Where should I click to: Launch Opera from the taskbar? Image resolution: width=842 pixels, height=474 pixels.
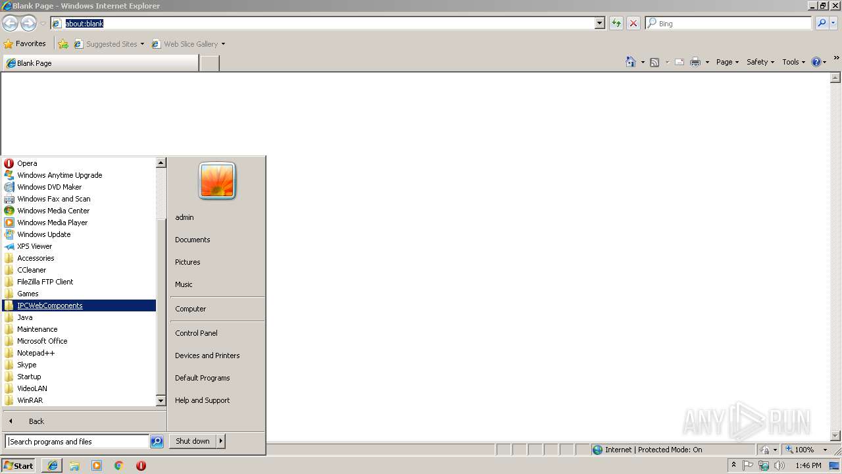pos(141,465)
